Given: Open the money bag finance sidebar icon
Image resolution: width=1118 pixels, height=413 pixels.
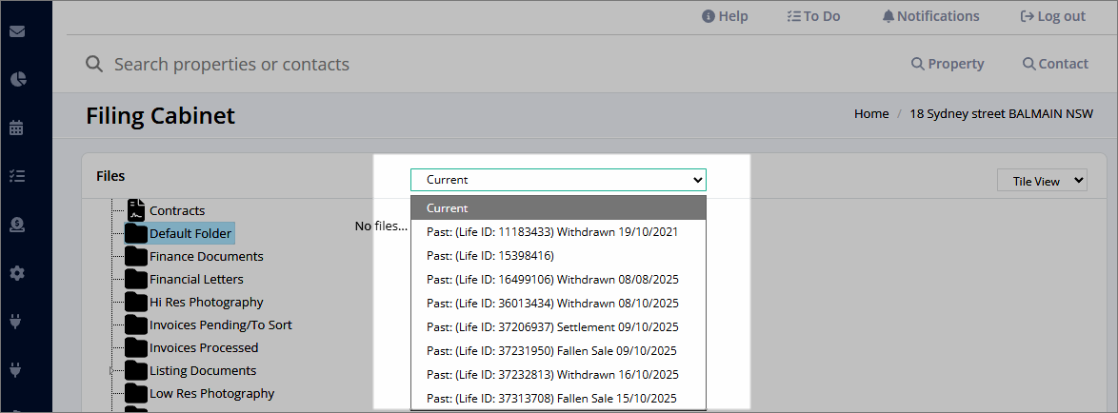Looking at the screenshot, I should pos(17,225).
